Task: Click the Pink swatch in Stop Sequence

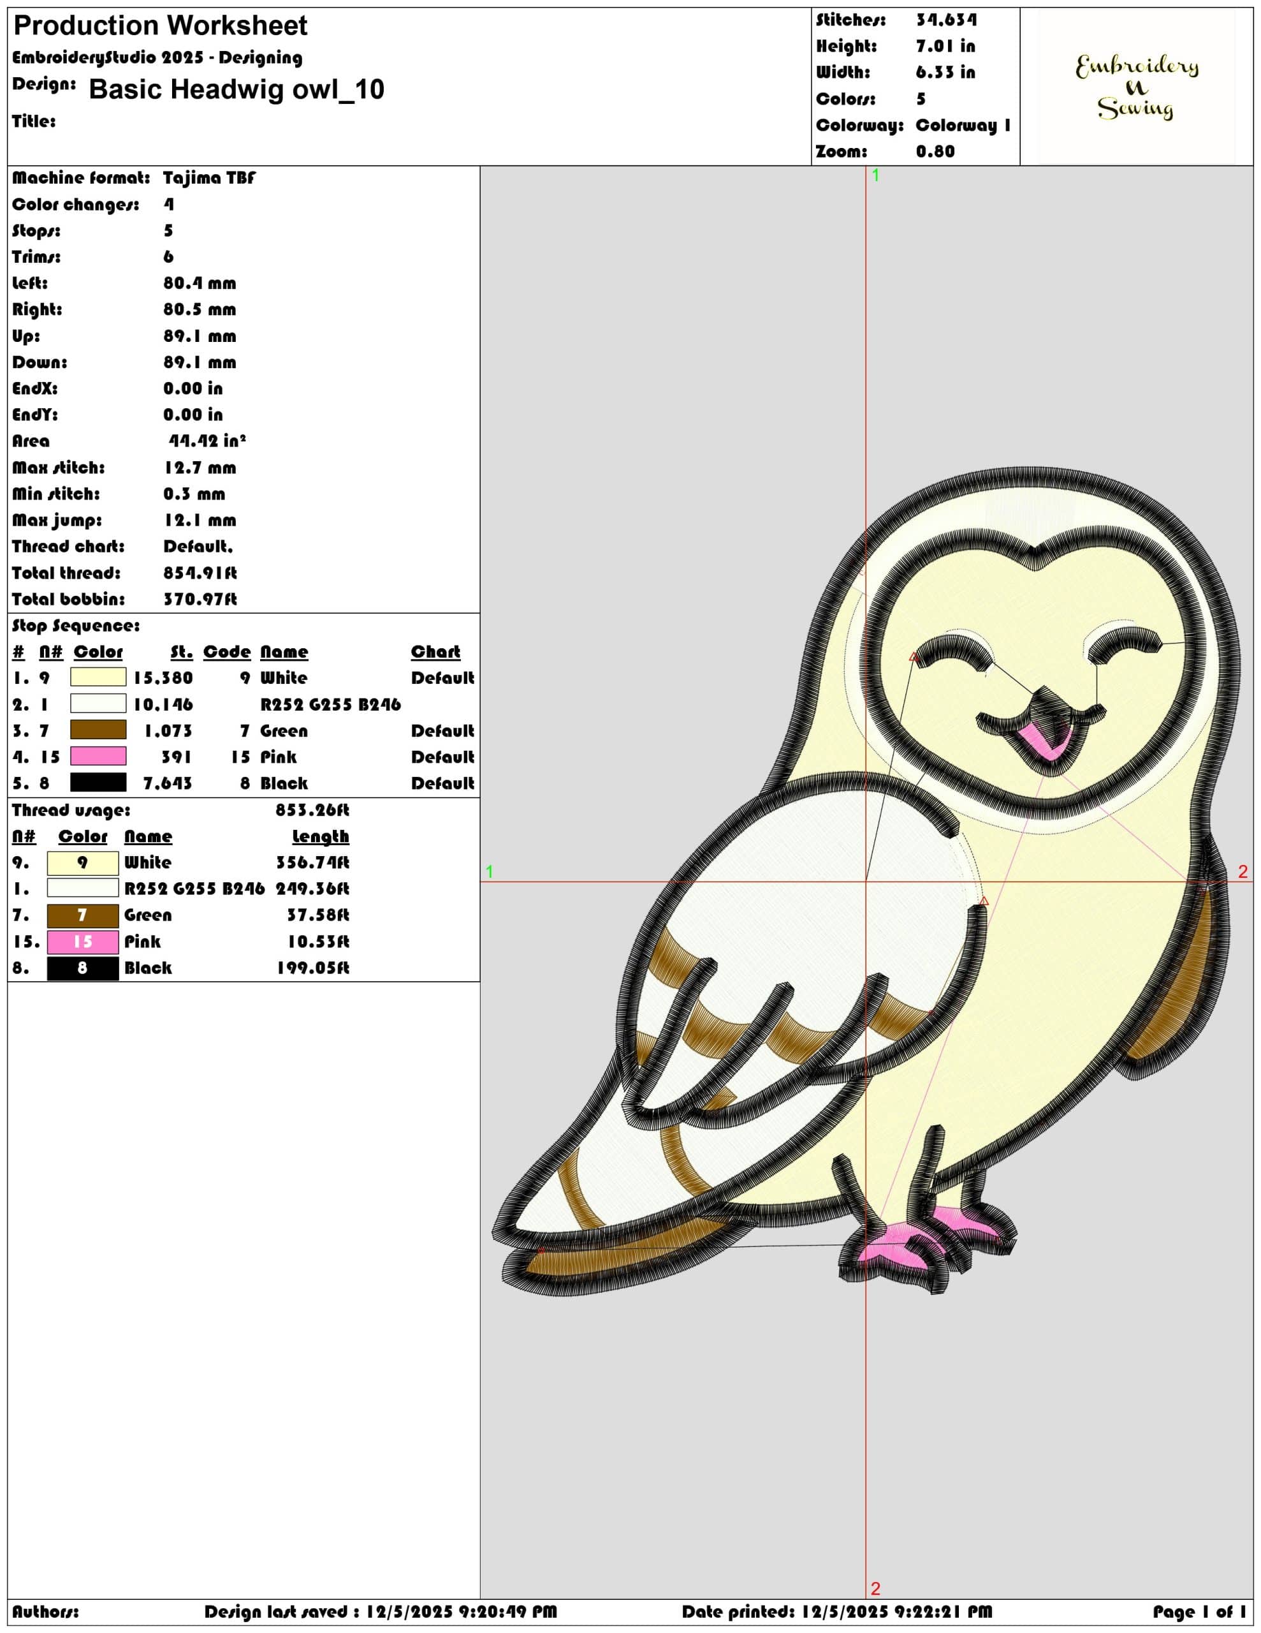Action: point(98,756)
